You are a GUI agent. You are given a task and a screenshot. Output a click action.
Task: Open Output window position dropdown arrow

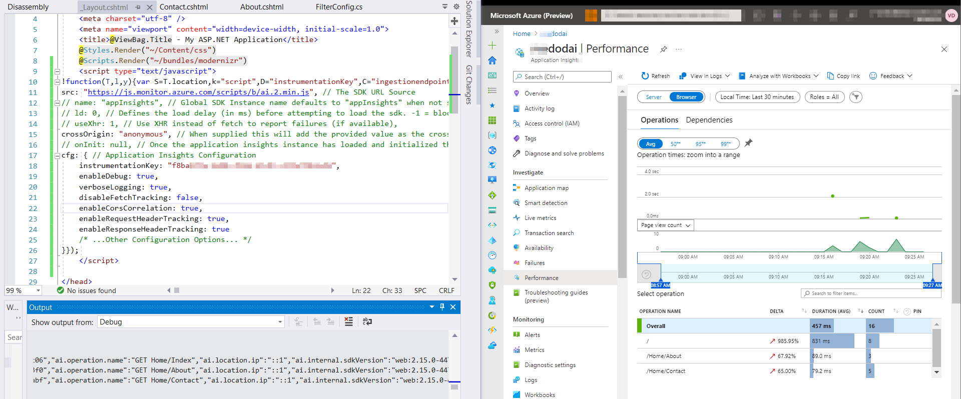(431, 307)
